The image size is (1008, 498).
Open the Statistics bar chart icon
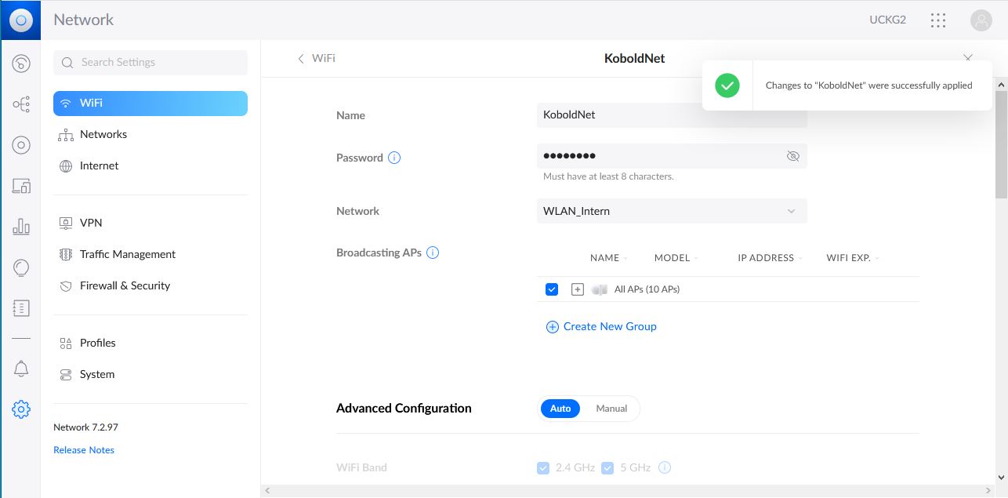pyautogui.click(x=21, y=227)
